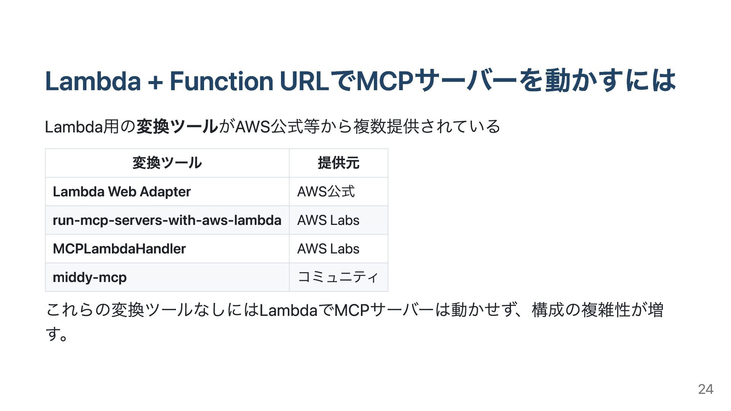Click the final line す。 of the paragraph
The image size is (731, 411).
pyautogui.click(x=57, y=334)
